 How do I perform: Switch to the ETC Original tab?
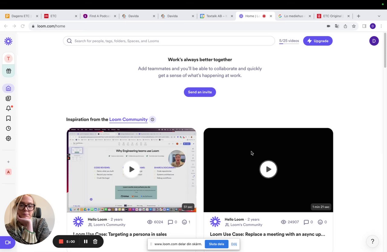[333, 16]
